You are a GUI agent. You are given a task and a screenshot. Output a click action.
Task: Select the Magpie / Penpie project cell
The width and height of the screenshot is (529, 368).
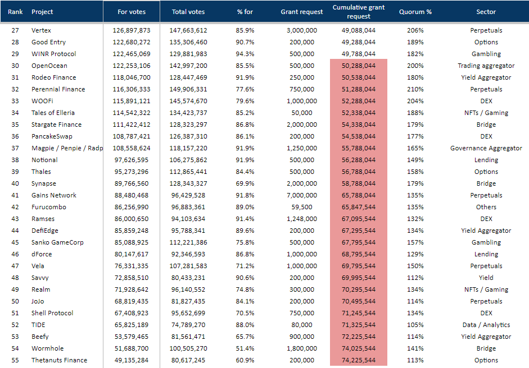point(67,148)
